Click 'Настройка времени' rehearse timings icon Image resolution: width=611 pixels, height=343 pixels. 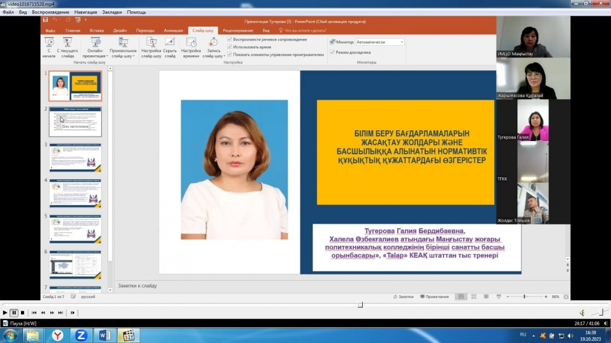tap(191, 43)
